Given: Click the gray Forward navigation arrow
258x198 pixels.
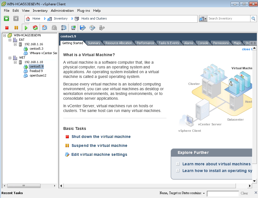Looking at the screenshot, I should 16,18.
